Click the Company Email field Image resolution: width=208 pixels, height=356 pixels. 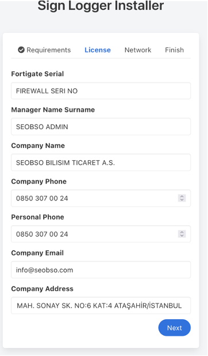(x=101, y=270)
